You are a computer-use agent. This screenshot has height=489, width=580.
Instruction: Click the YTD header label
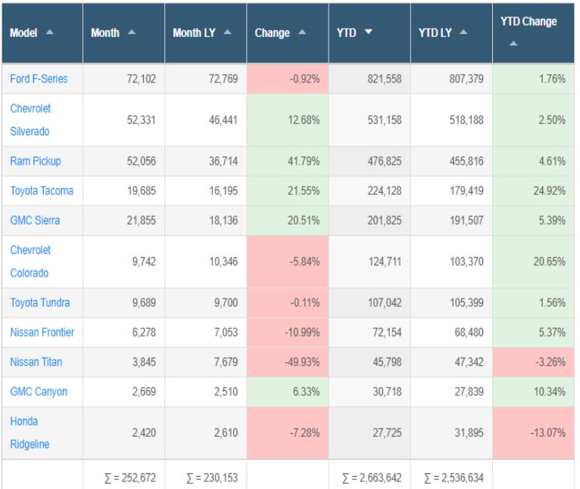pos(347,32)
